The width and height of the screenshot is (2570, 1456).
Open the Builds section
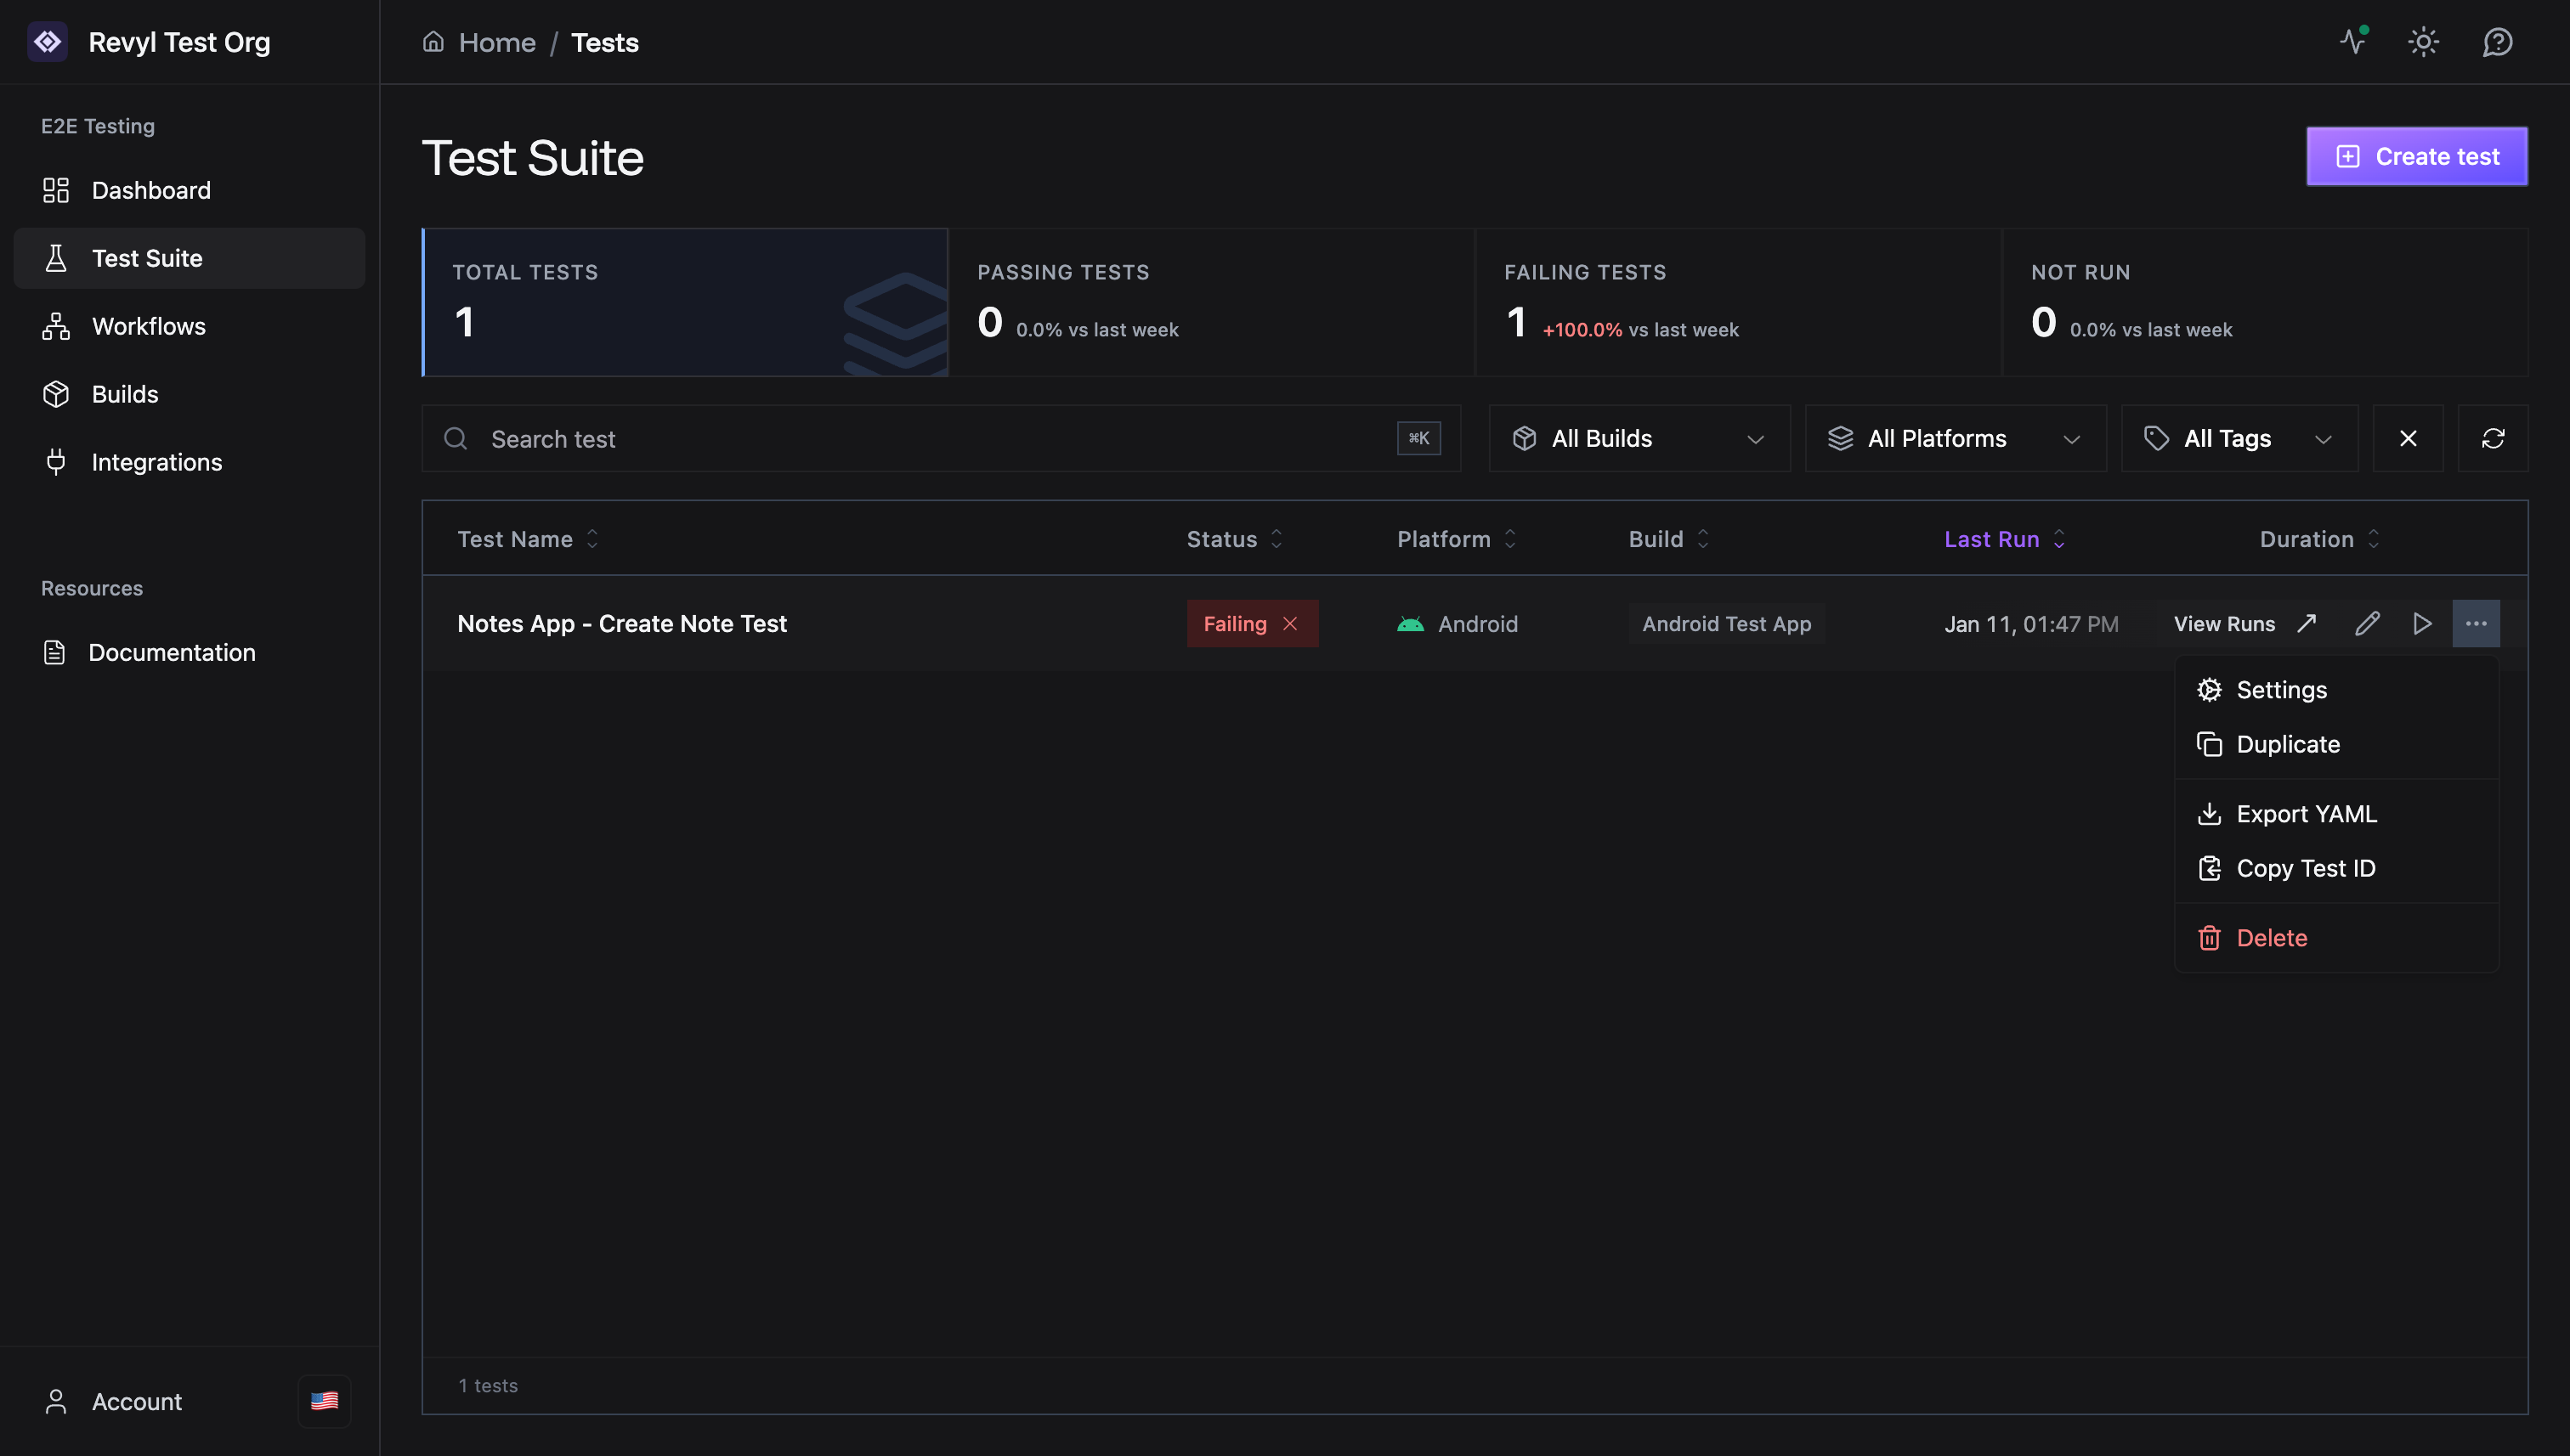tap(125, 393)
